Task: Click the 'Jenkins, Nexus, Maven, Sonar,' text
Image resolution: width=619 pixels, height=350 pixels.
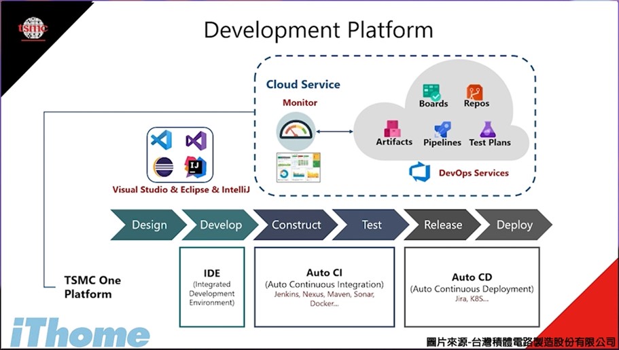Action: click(x=325, y=294)
